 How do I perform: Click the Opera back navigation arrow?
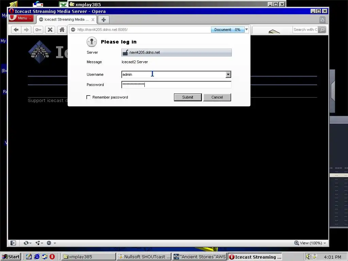click(x=16, y=30)
